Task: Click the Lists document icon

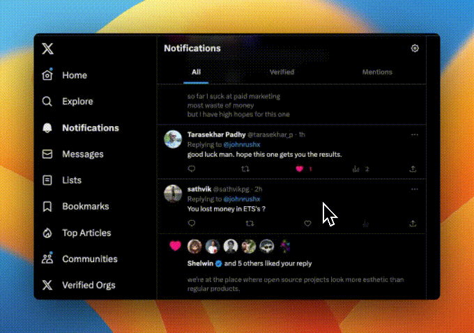Action: 47,180
